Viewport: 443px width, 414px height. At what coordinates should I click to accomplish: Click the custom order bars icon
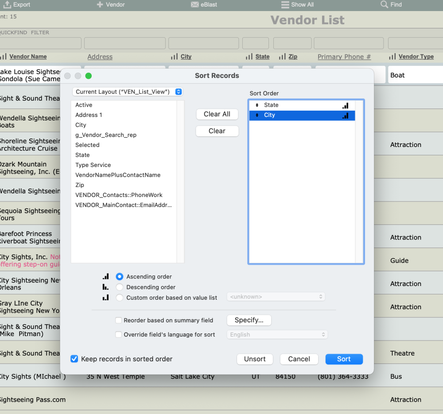[x=106, y=298]
